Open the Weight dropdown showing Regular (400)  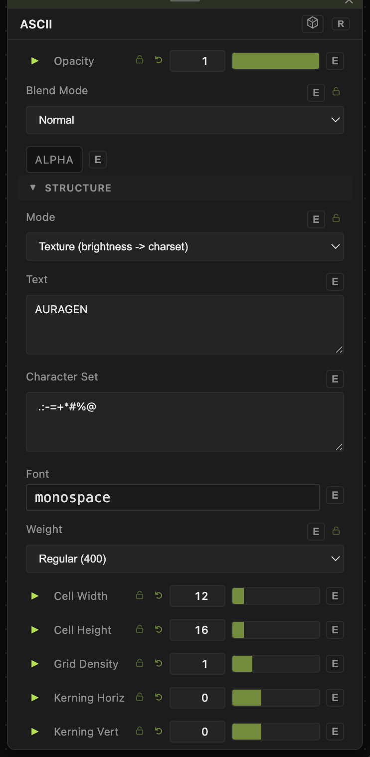pos(185,559)
